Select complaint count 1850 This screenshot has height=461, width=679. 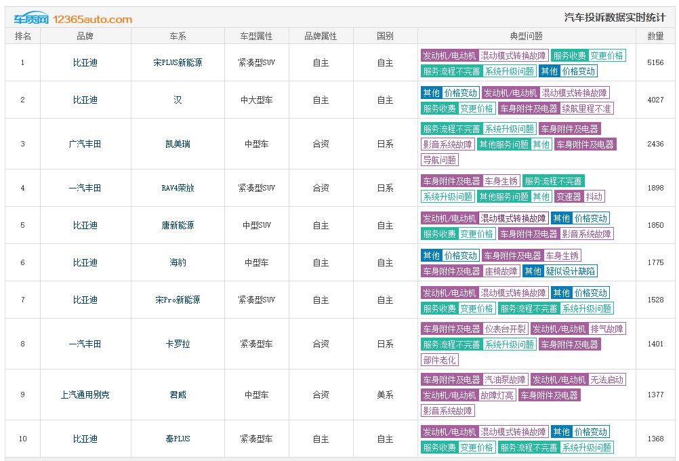pos(655,225)
